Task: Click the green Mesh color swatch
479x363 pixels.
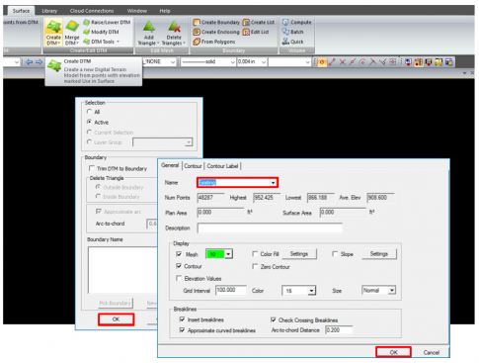Action: [x=215, y=254]
